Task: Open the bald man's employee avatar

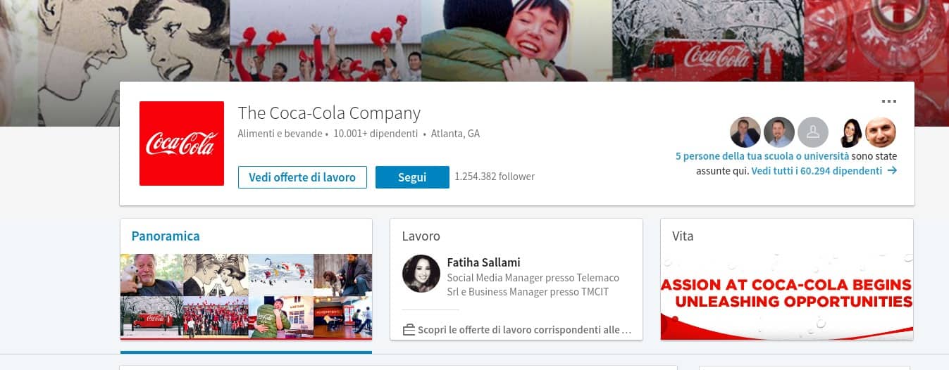Action: [880, 132]
